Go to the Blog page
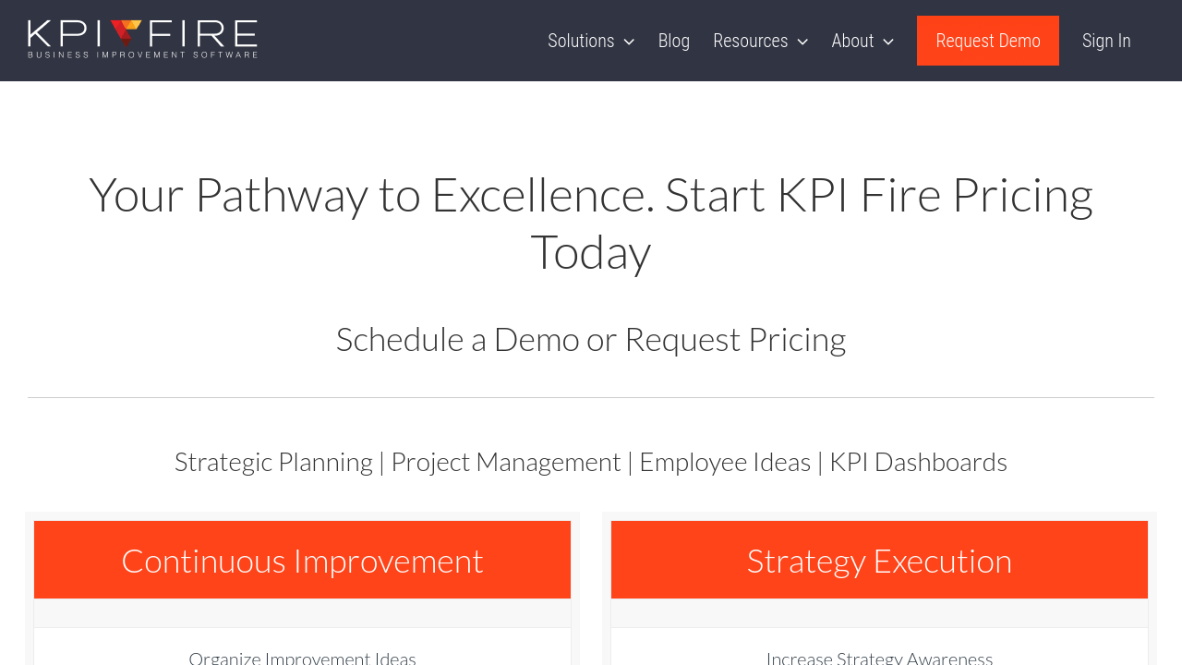 point(674,42)
